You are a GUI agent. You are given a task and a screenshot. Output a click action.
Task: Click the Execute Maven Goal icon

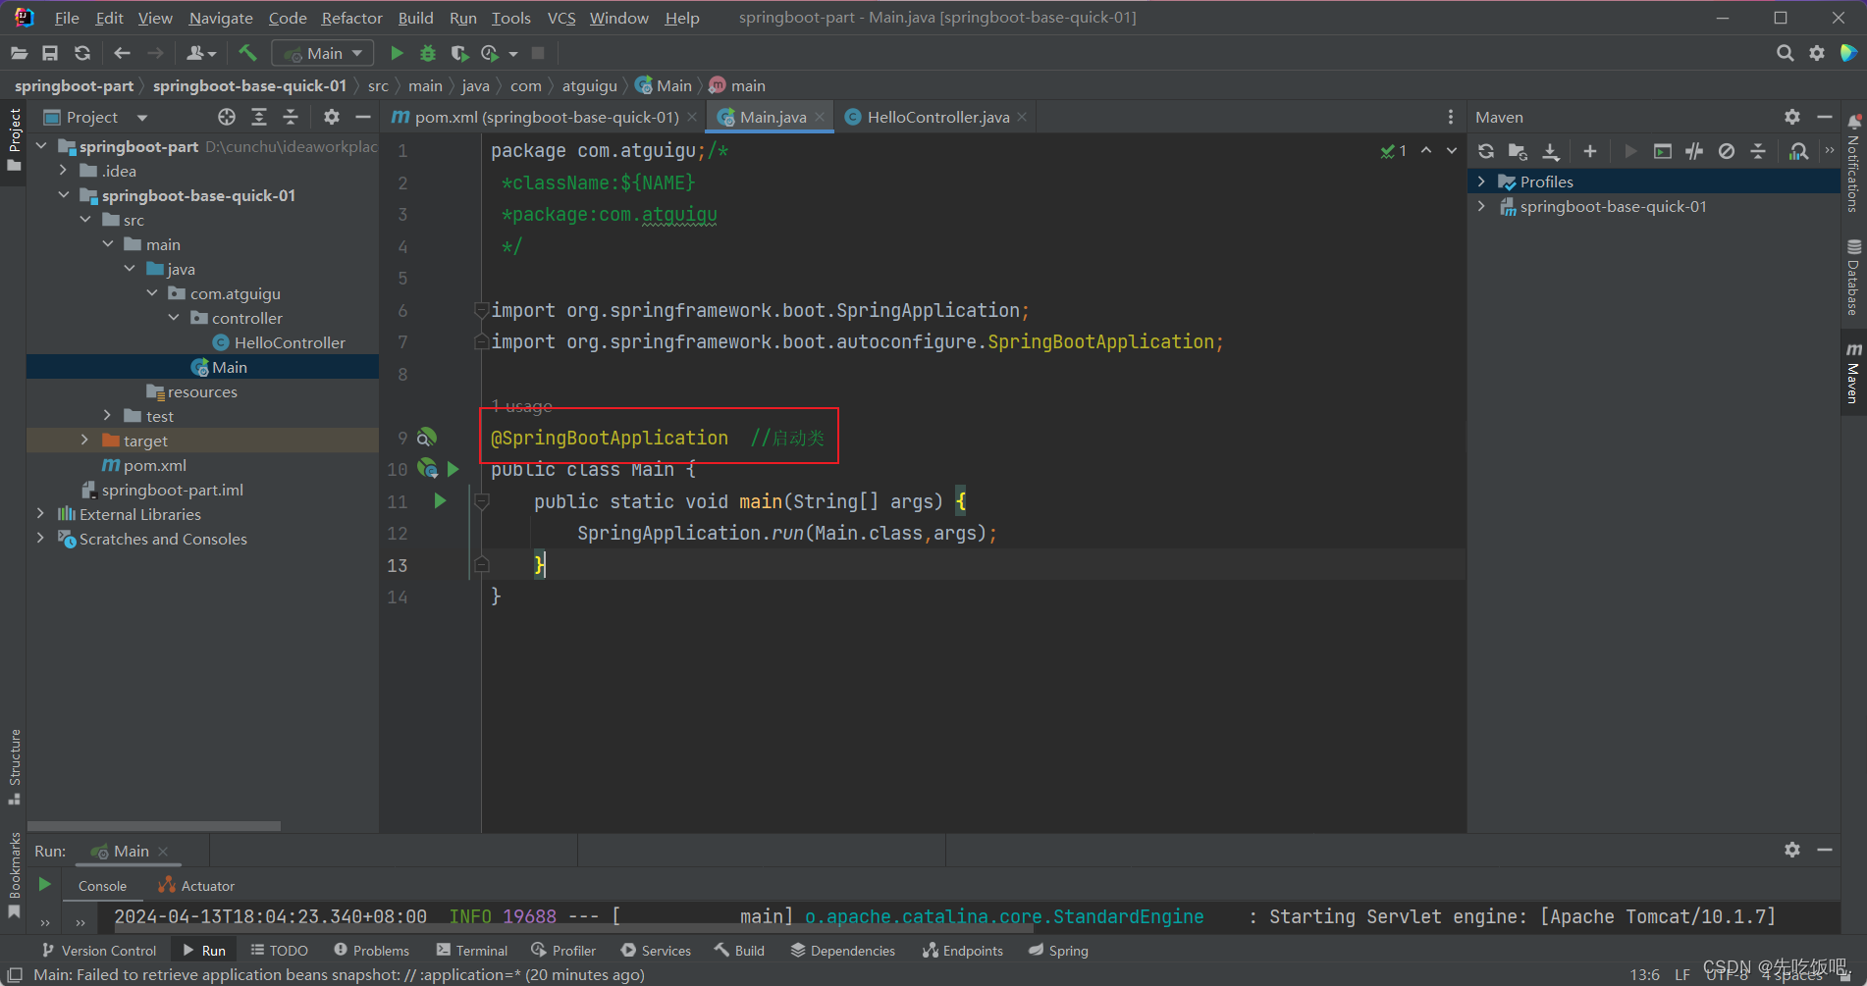pos(1662,151)
